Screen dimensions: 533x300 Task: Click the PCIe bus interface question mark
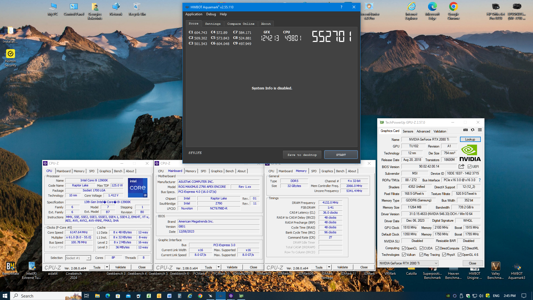pyautogui.click(x=480, y=180)
